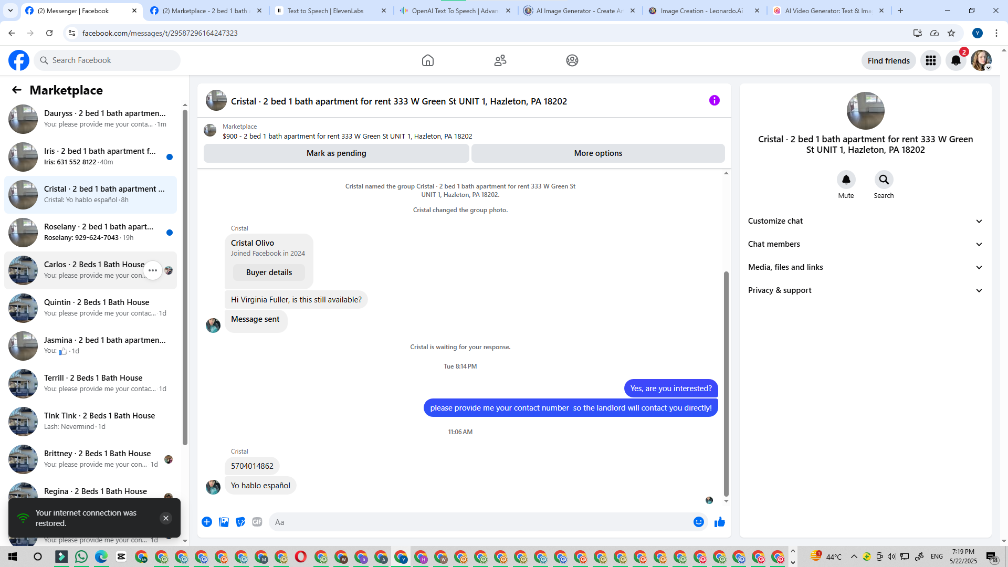1008x567 pixels.
Task: Open WhatsApp from the taskbar
Action: pos(81,556)
